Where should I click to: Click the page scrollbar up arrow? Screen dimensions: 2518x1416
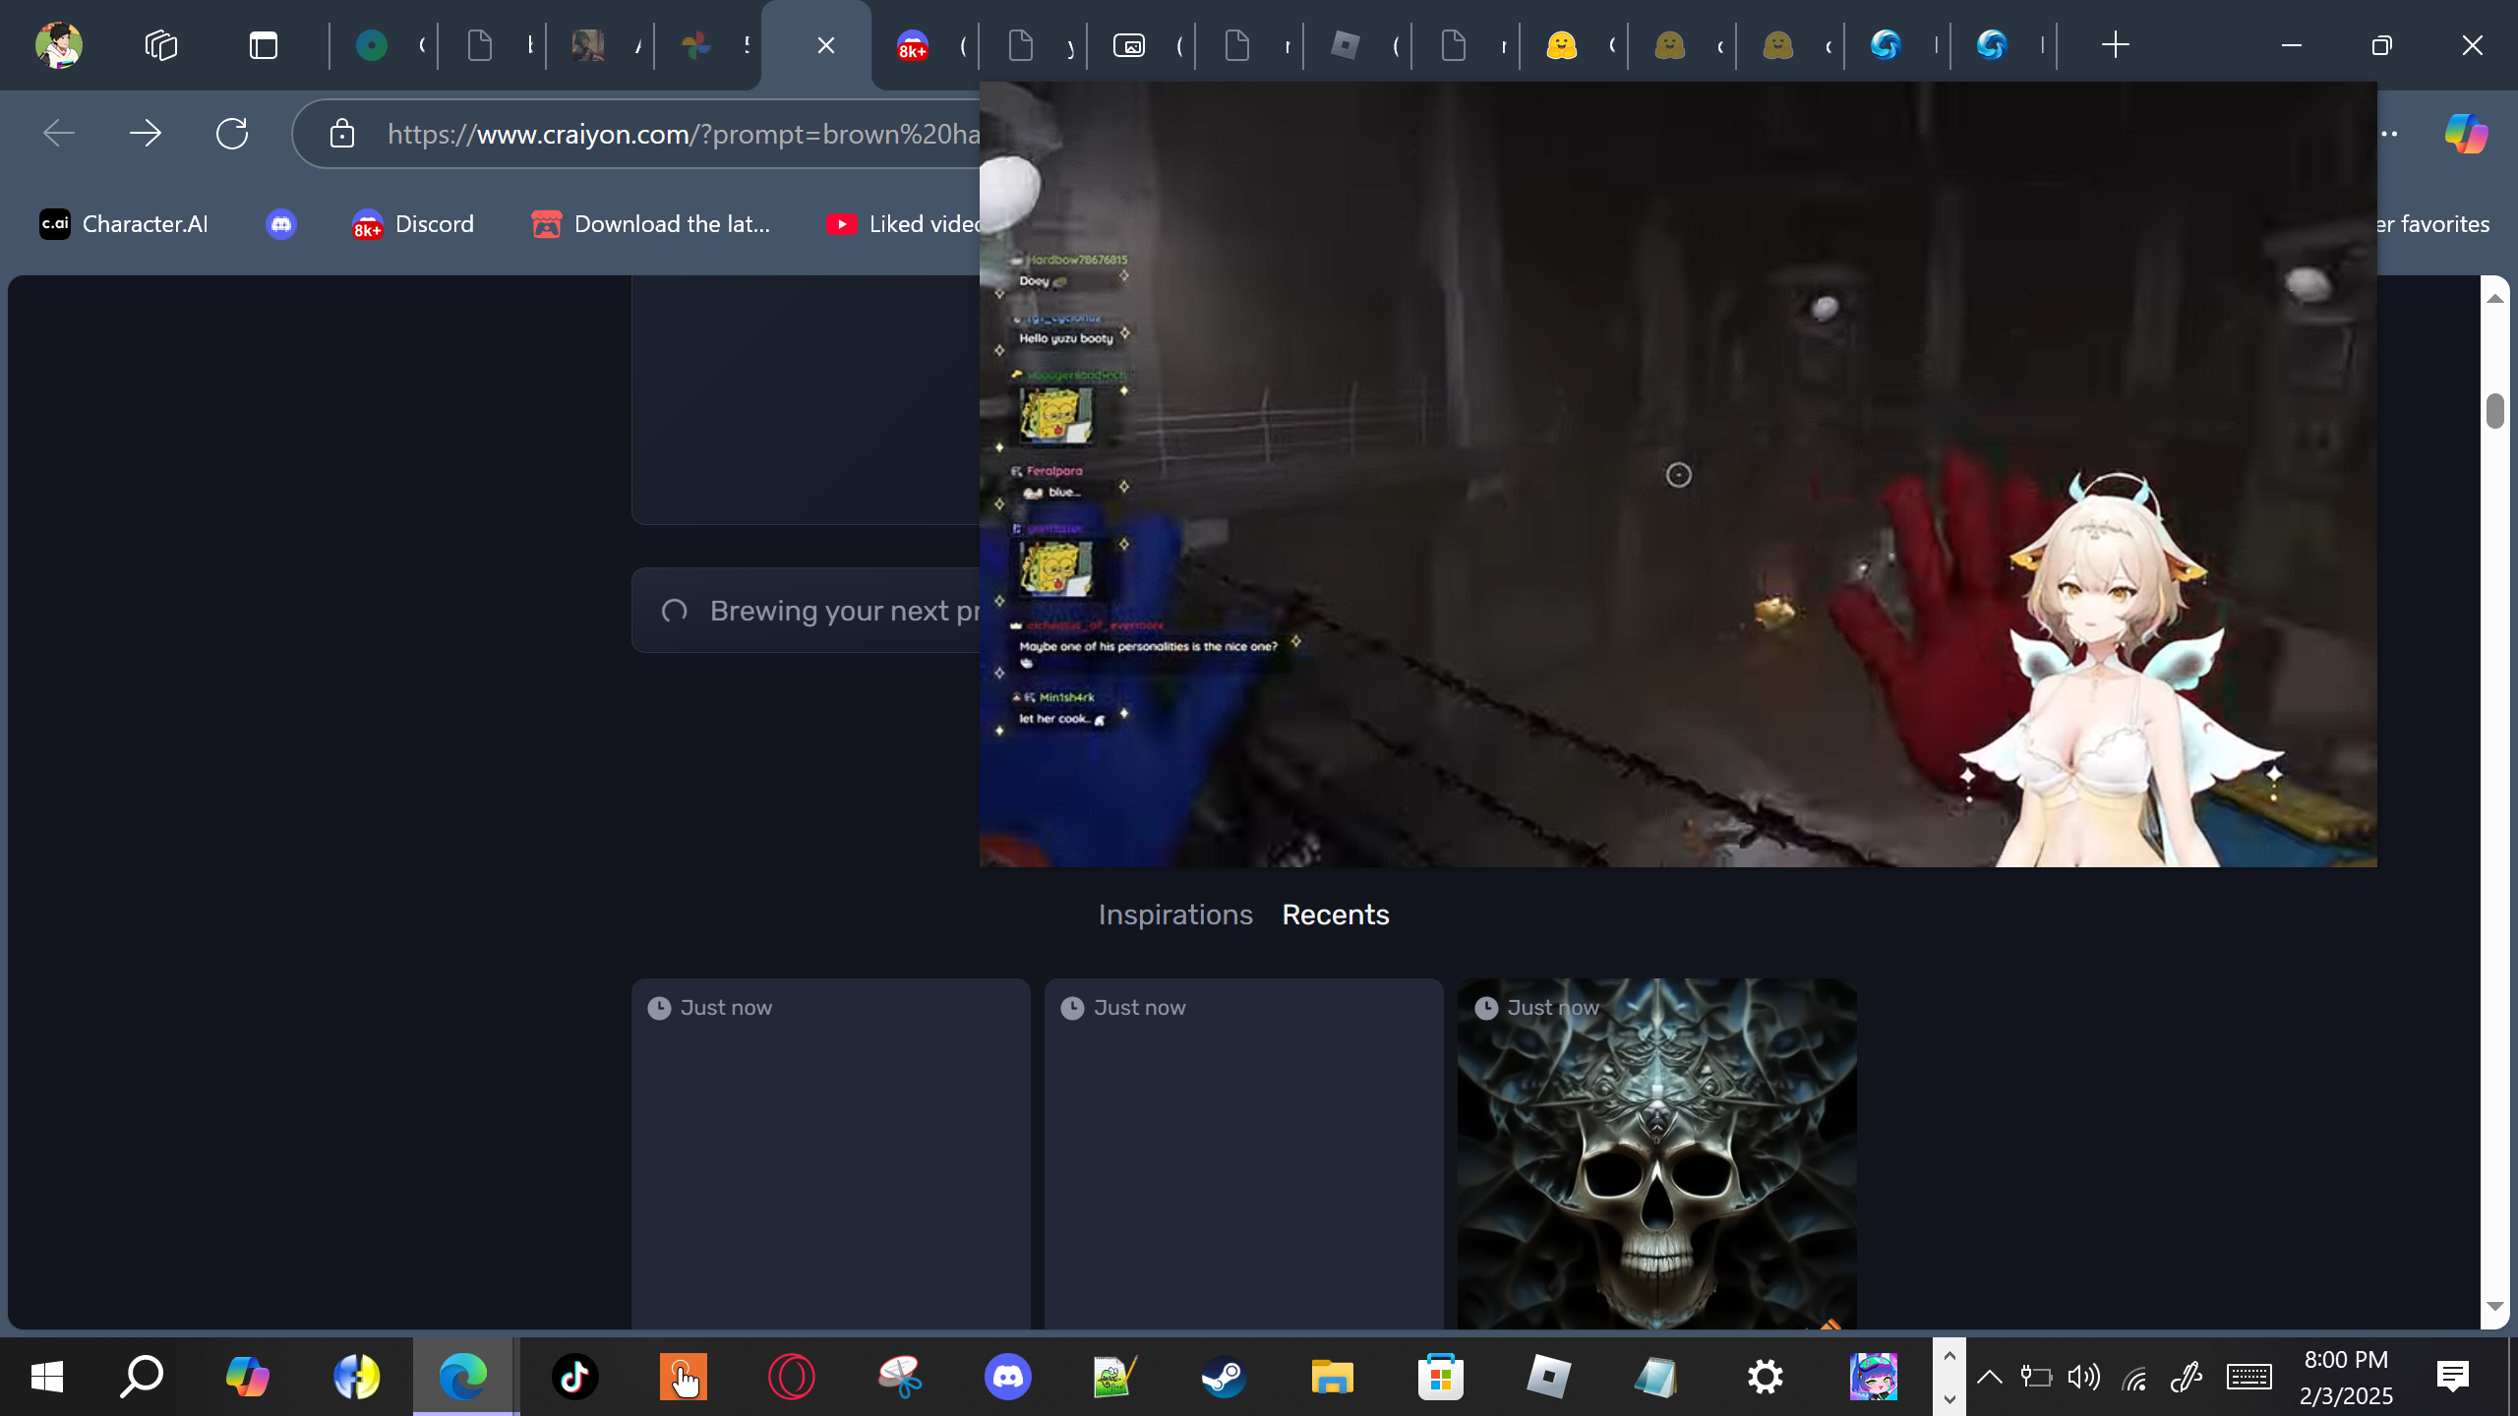pos(2495,297)
